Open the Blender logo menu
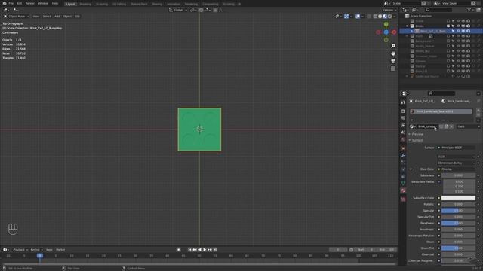The width and height of the screenshot is (483, 271). pyautogui.click(x=5, y=3)
